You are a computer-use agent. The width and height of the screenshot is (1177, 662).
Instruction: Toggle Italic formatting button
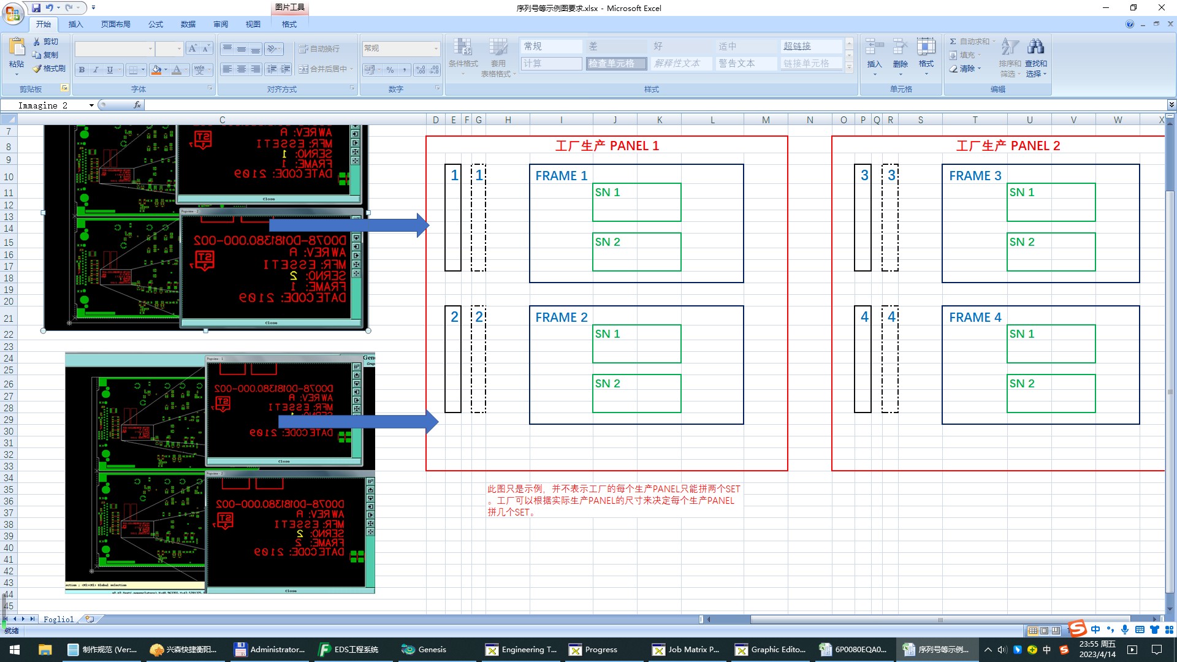pyautogui.click(x=96, y=70)
